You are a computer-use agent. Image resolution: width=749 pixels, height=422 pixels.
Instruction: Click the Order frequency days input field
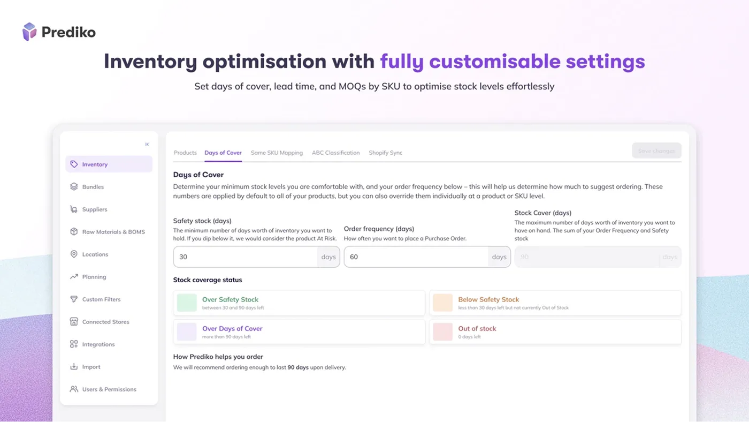[x=416, y=257]
